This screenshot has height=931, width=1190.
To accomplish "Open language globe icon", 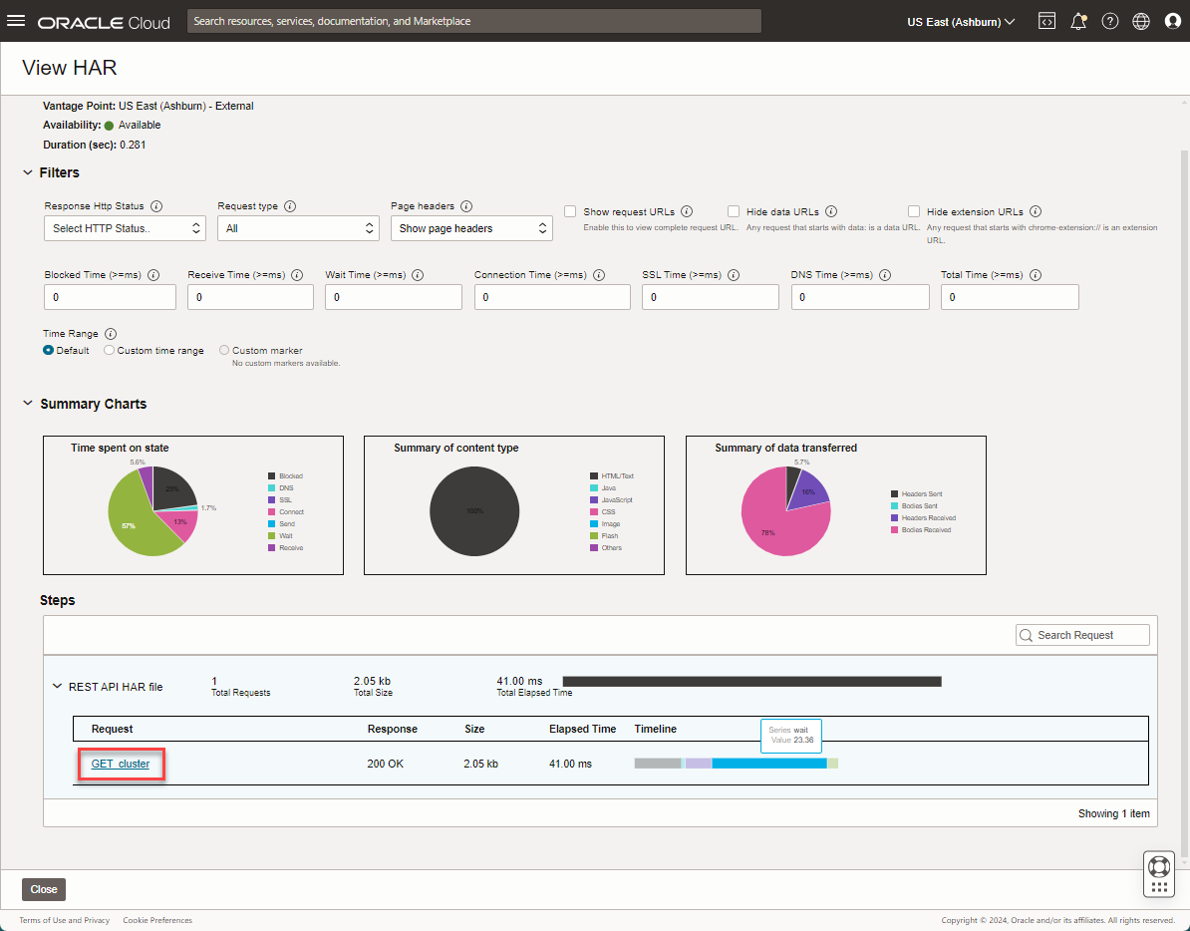I will pos(1141,21).
